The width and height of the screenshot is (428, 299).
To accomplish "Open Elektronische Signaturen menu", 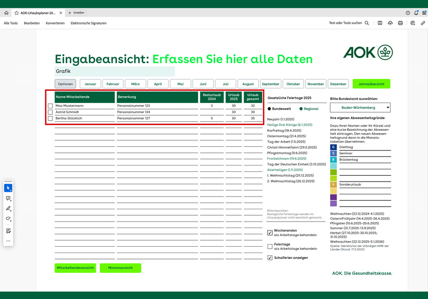I will 88,23.
